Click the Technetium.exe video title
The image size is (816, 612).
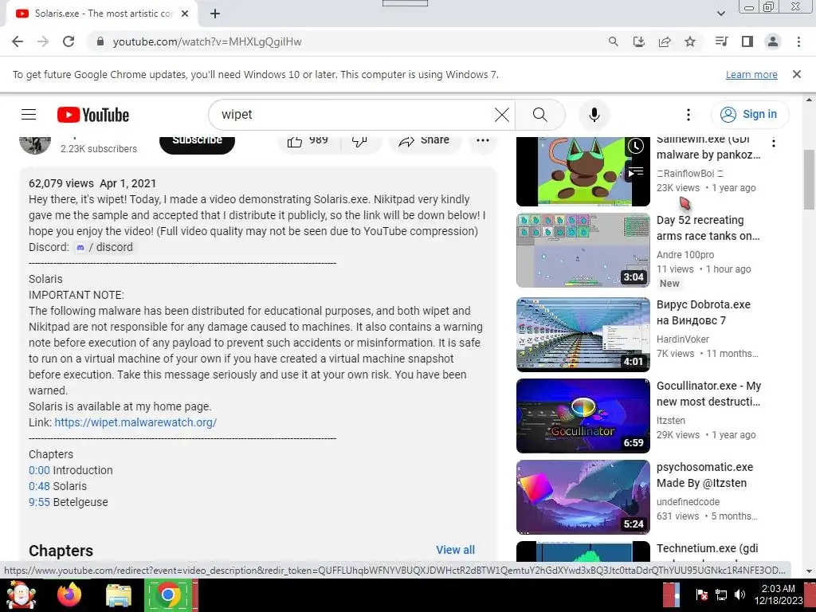708,548
